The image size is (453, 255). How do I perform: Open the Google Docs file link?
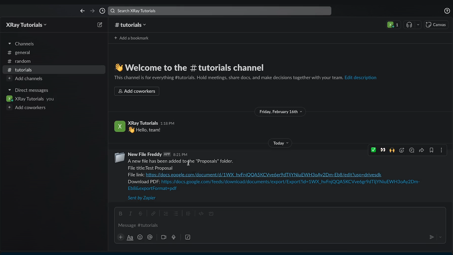[x=263, y=175]
